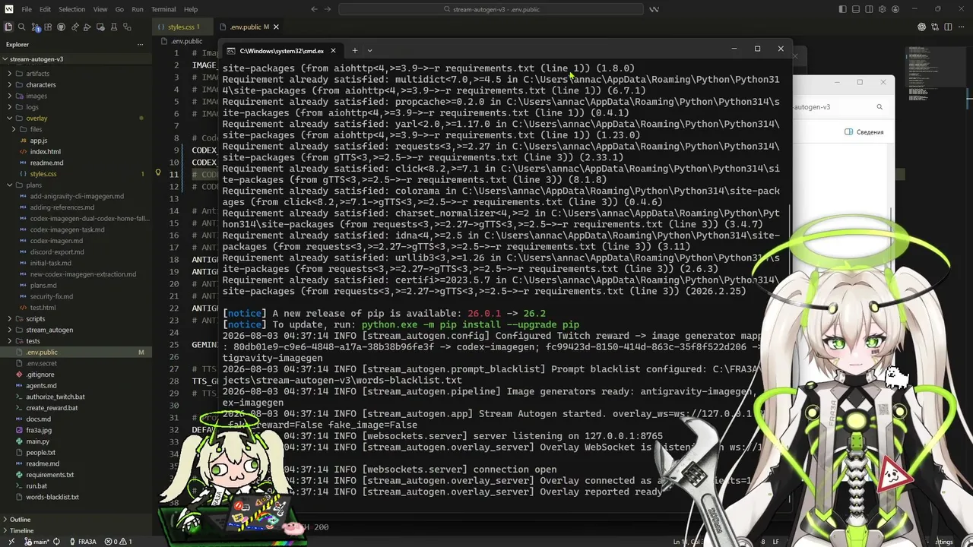Go forward with the navigation arrow
Image resolution: width=973 pixels, height=547 pixels.
pyautogui.click(x=329, y=9)
